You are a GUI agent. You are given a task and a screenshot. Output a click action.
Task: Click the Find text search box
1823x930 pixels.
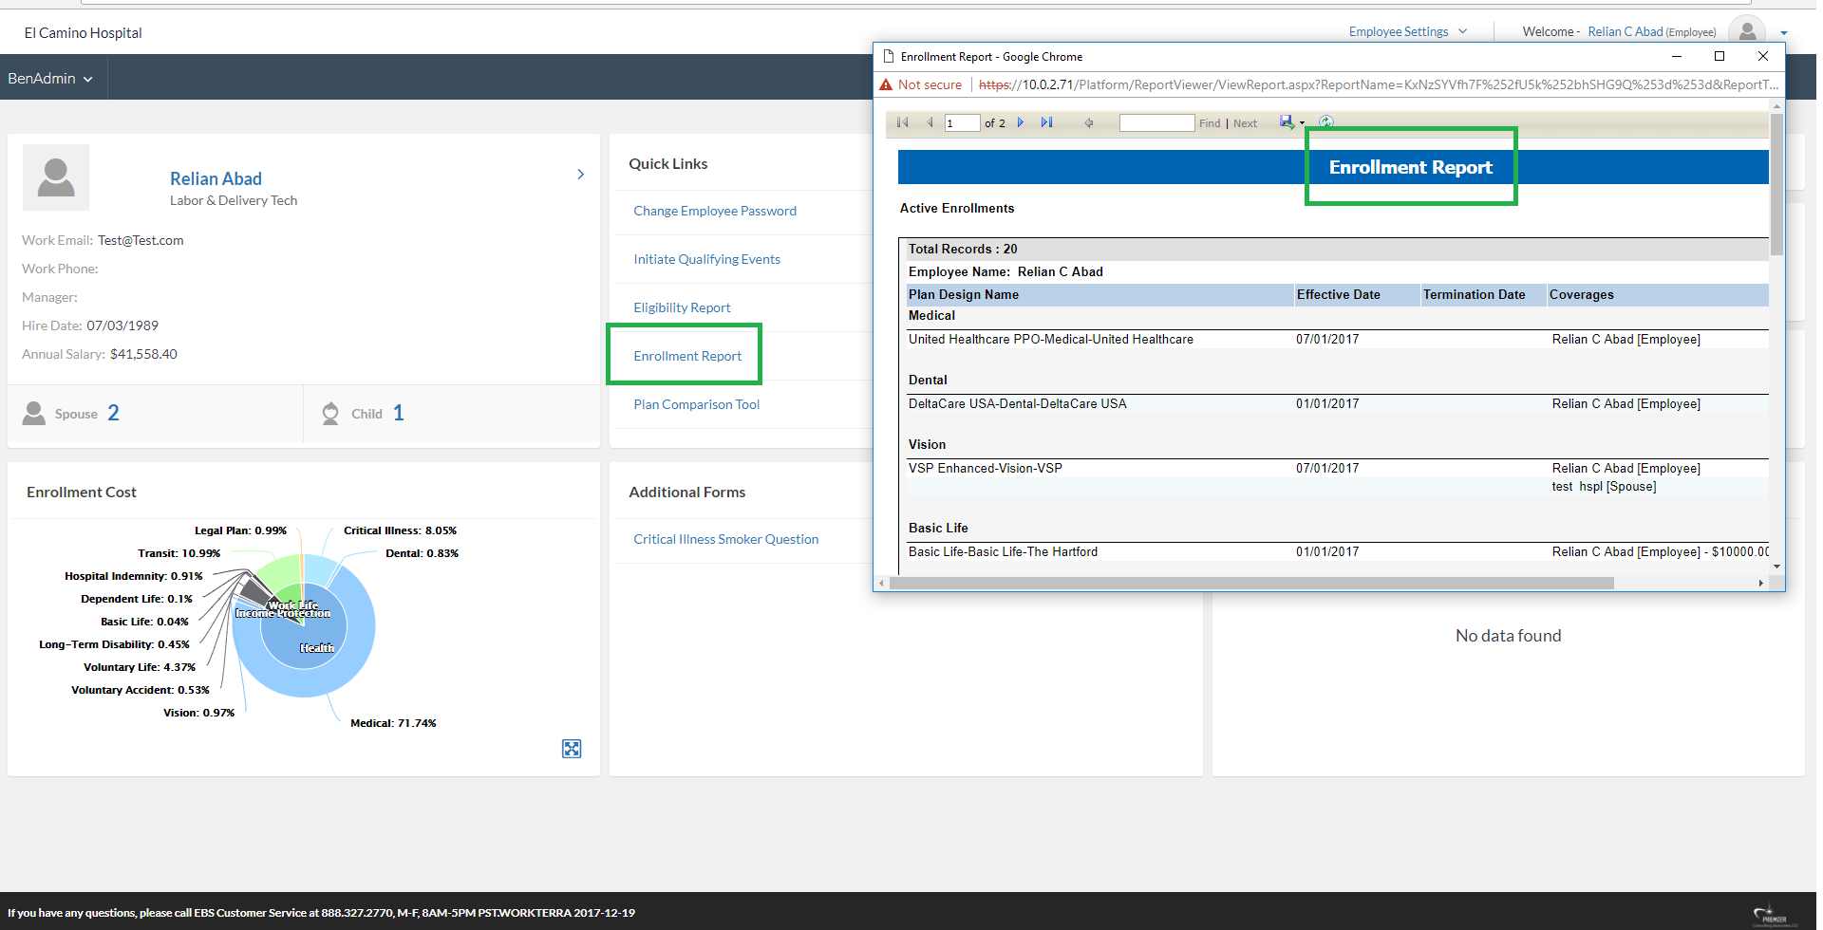[x=1156, y=123]
